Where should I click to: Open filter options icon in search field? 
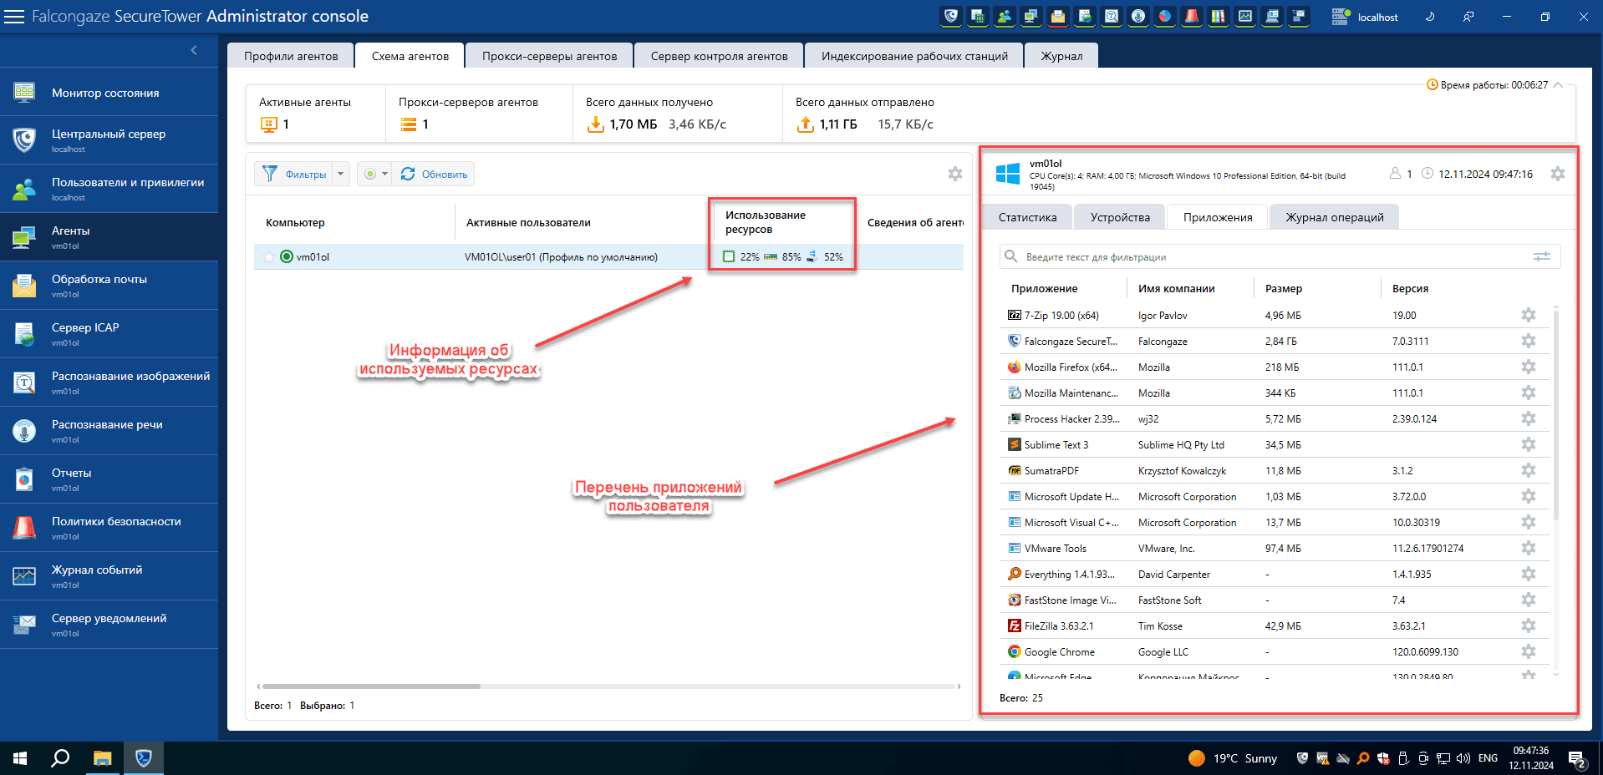(1542, 256)
